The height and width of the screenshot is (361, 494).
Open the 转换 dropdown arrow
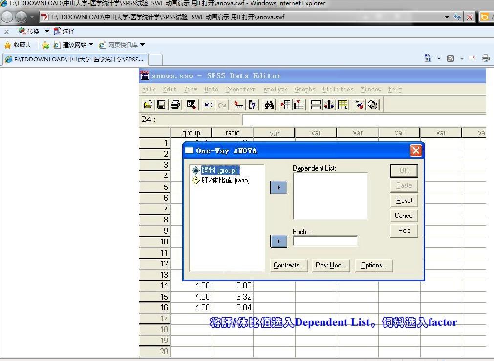click(x=47, y=31)
